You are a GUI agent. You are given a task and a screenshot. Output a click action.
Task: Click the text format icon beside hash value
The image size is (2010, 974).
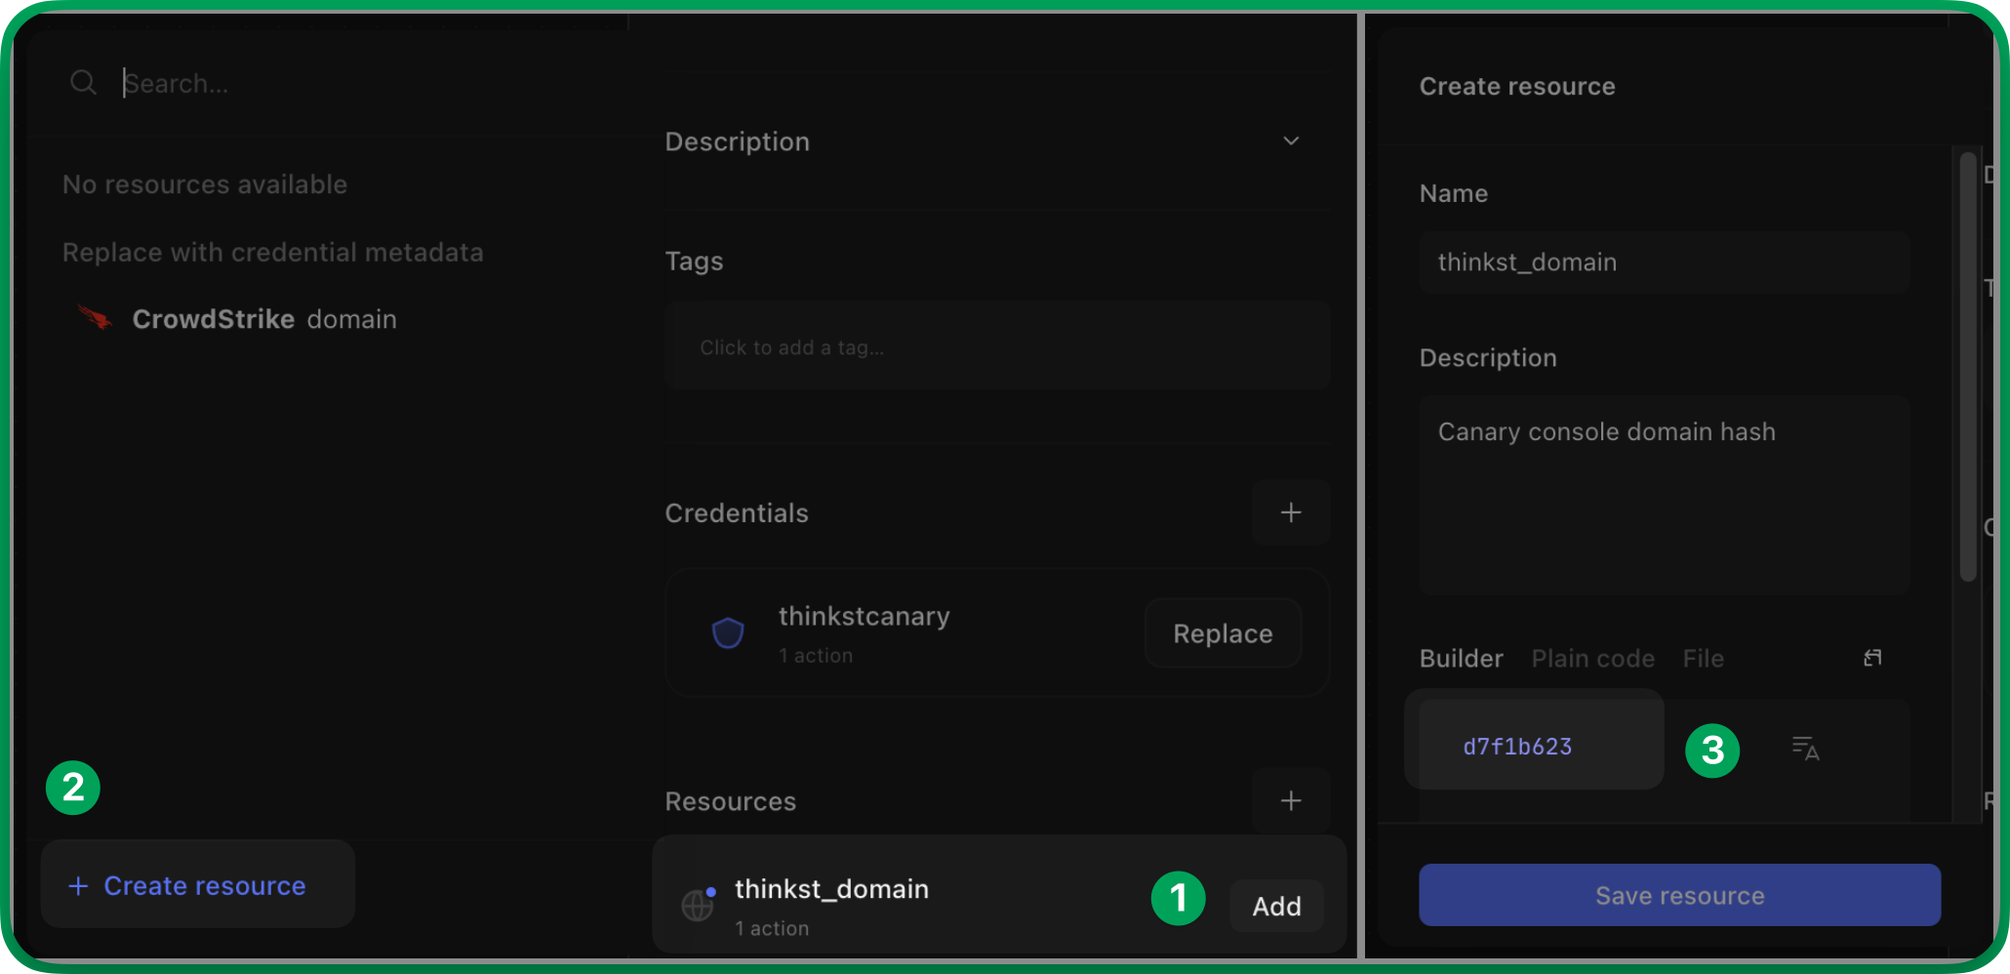pos(1805,749)
